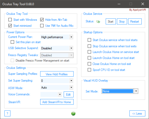Tick Stop Oculus service when tool exits
This screenshot has height=119, width=149.
pyautogui.click(x=89, y=46)
